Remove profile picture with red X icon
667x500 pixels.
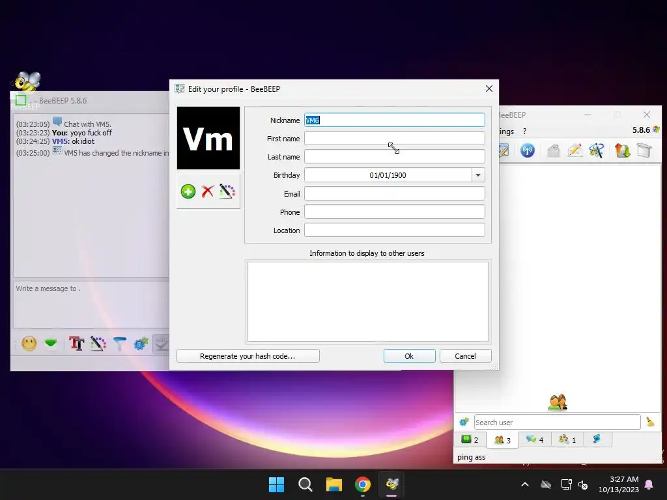pyautogui.click(x=208, y=191)
